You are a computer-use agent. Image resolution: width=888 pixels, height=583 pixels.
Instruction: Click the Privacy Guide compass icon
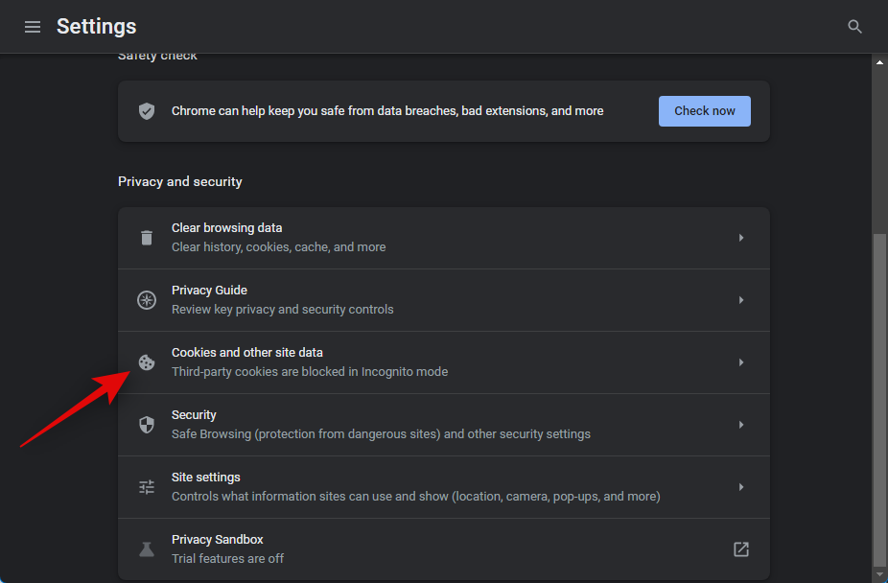pyautogui.click(x=147, y=300)
